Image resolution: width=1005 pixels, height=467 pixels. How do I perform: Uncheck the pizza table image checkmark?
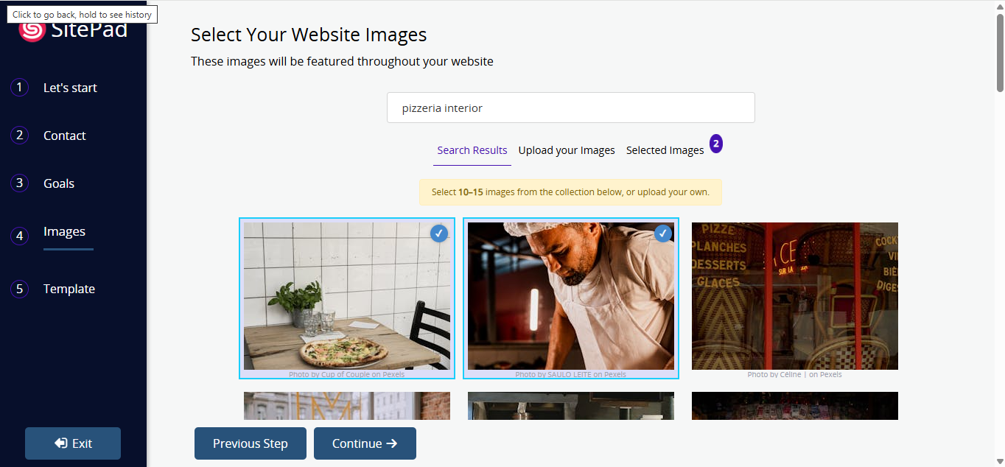click(439, 233)
